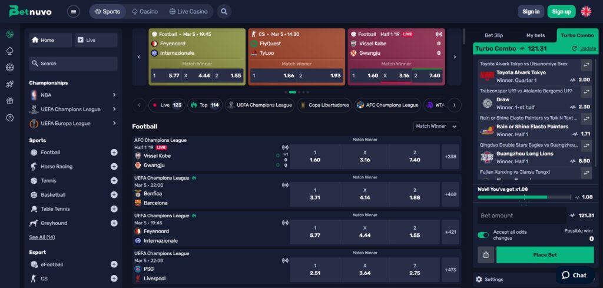The width and height of the screenshot is (603, 288).
Task: Click the Bet amount input field
Action: [521, 216]
